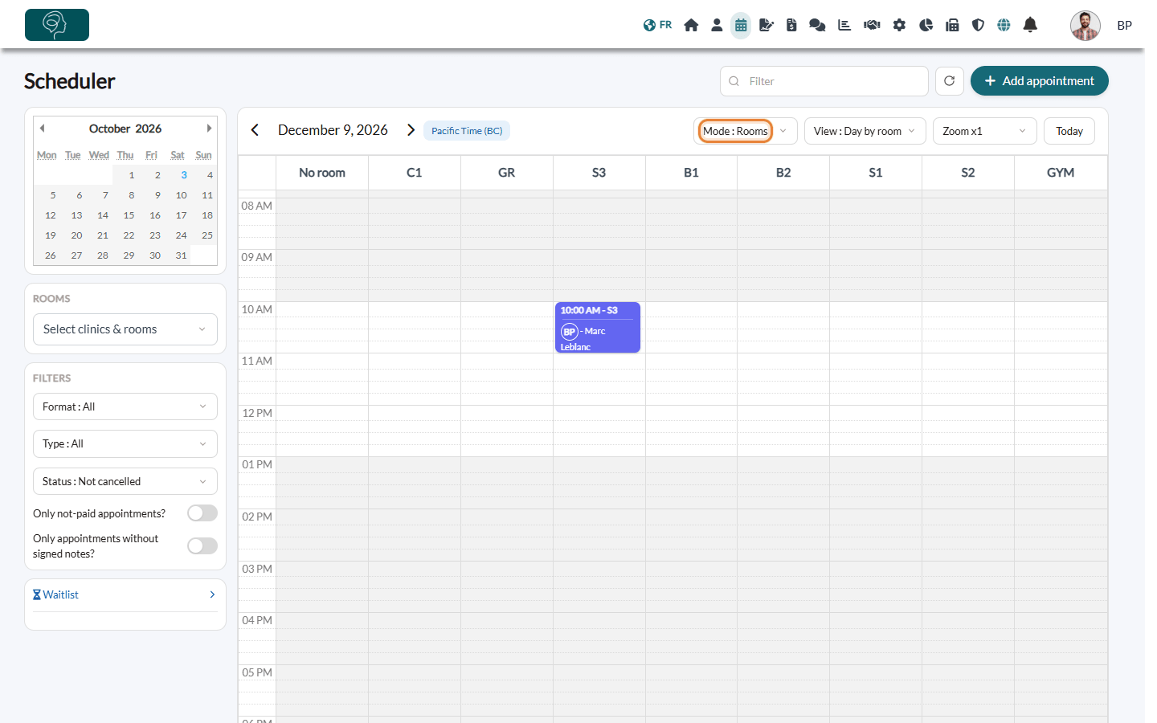Toggle only not-paid appointments
Image resolution: width=1157 pixels, height=723 pixels.
pos(202,513)
